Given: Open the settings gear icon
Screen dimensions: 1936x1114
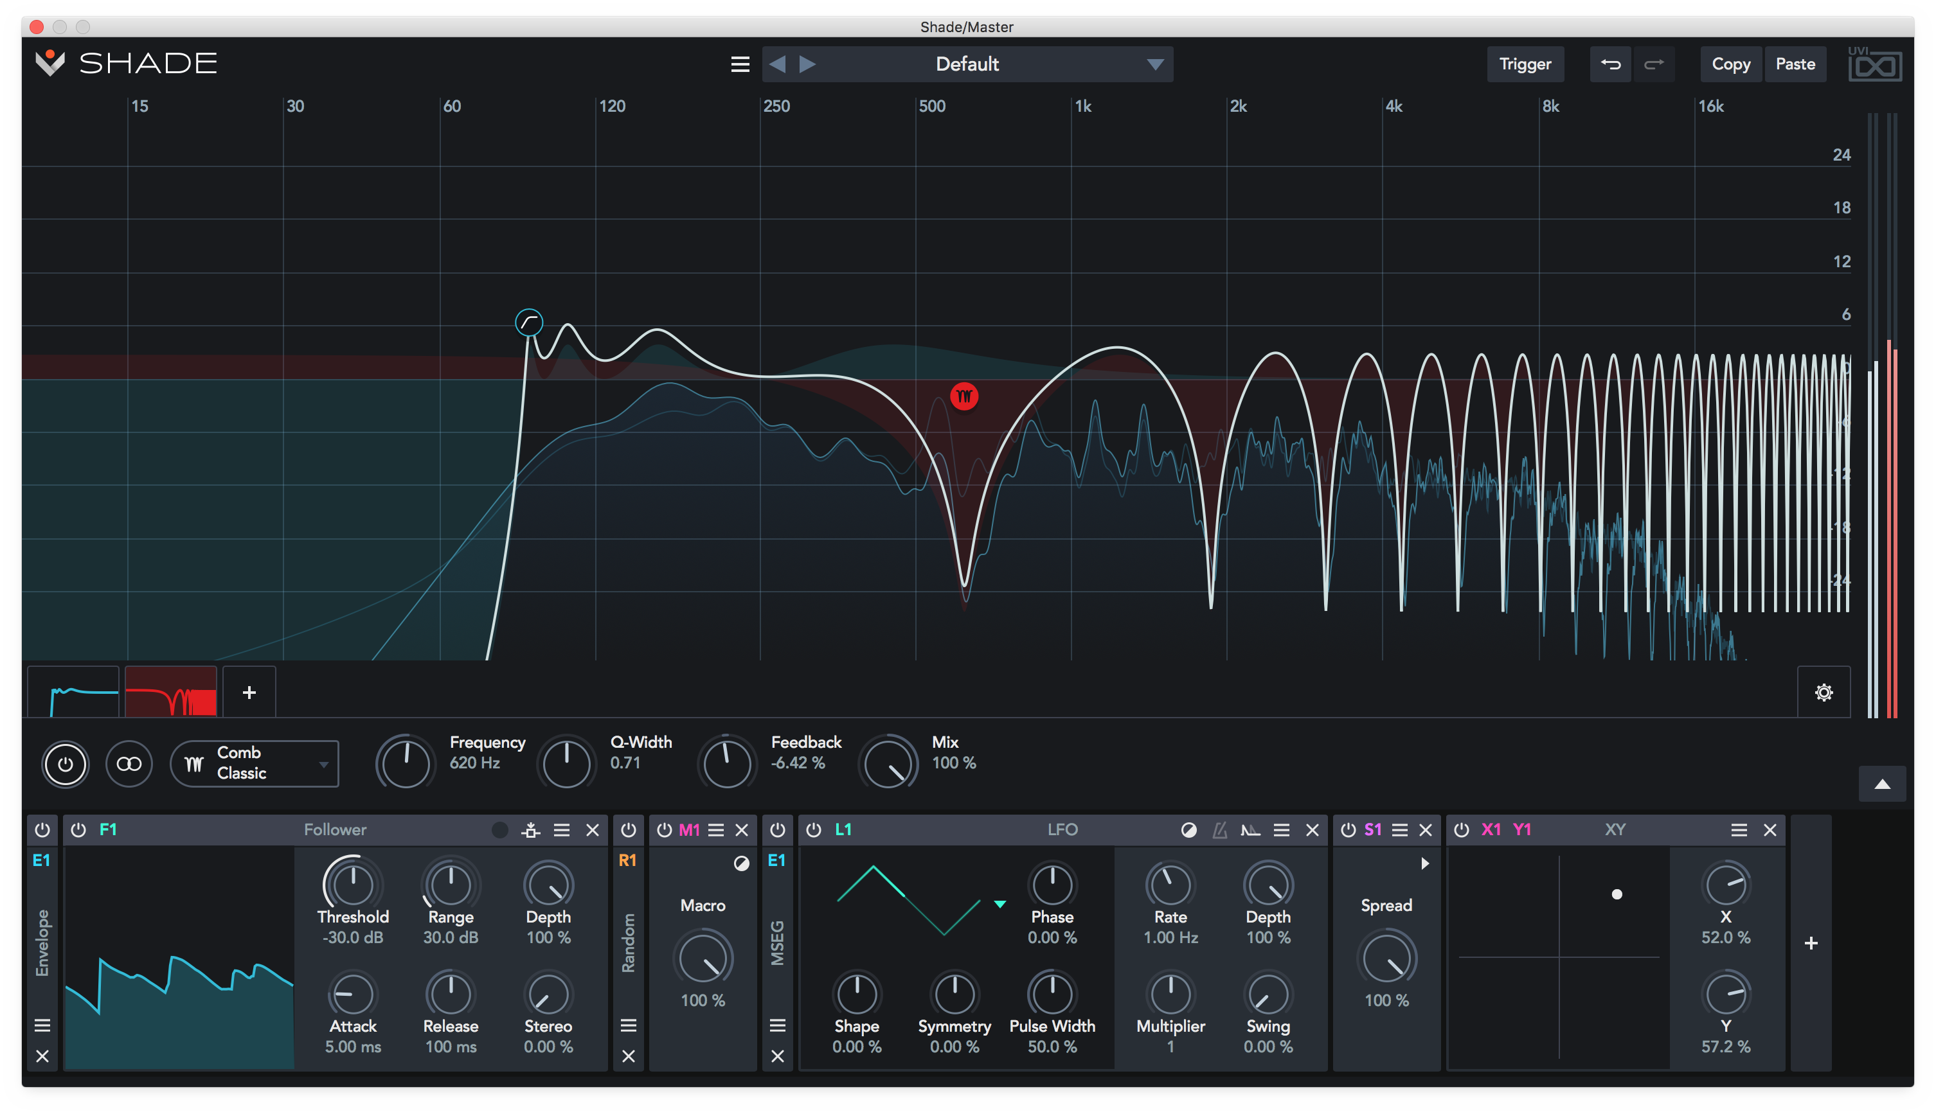Looking at the screenshot, I should (1823, 693).
